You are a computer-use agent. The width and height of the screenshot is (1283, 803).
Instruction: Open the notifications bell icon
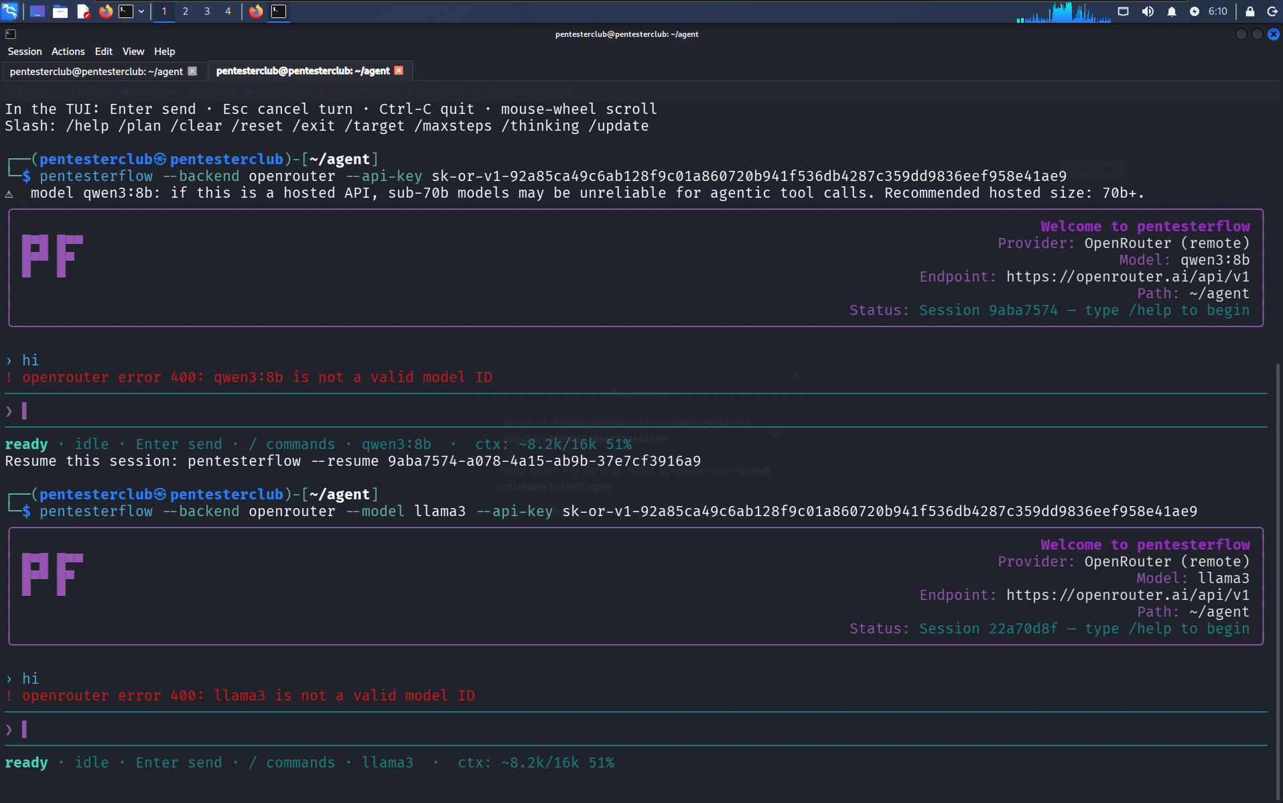pos(1172,11)
